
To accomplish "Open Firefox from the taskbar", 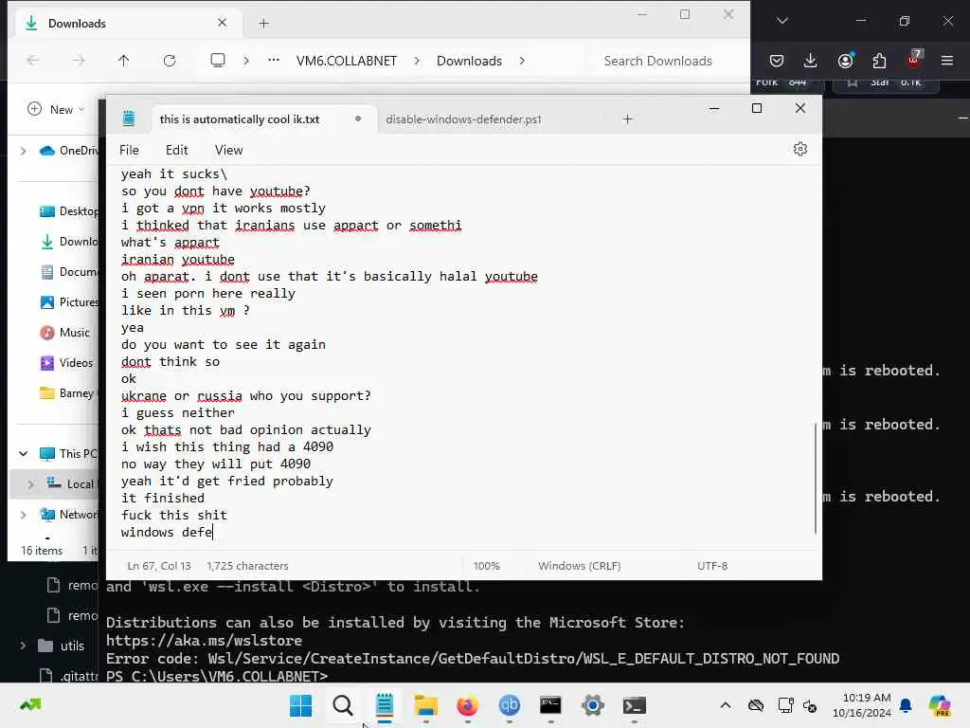I will (x=467, y=705).
